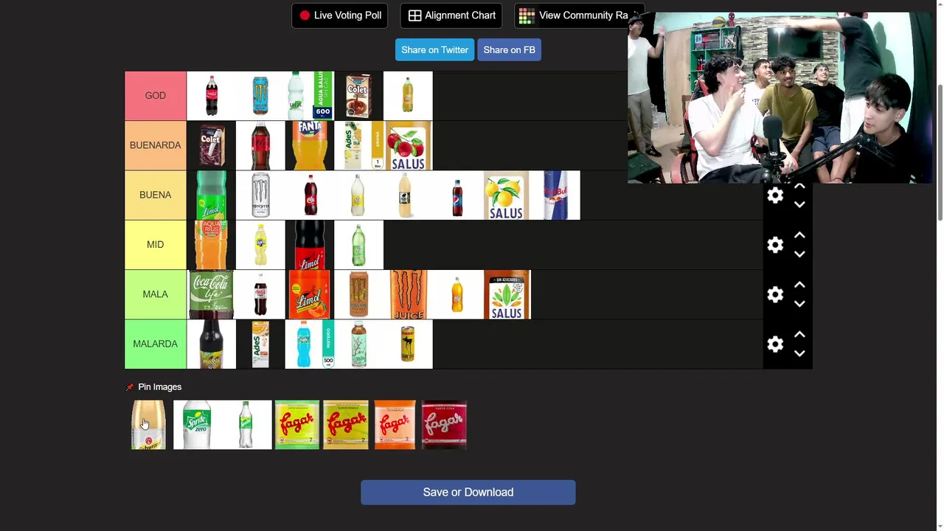Select the Pepsi bottle image
This screenshot has width=944, height=531.
[457, 195]
